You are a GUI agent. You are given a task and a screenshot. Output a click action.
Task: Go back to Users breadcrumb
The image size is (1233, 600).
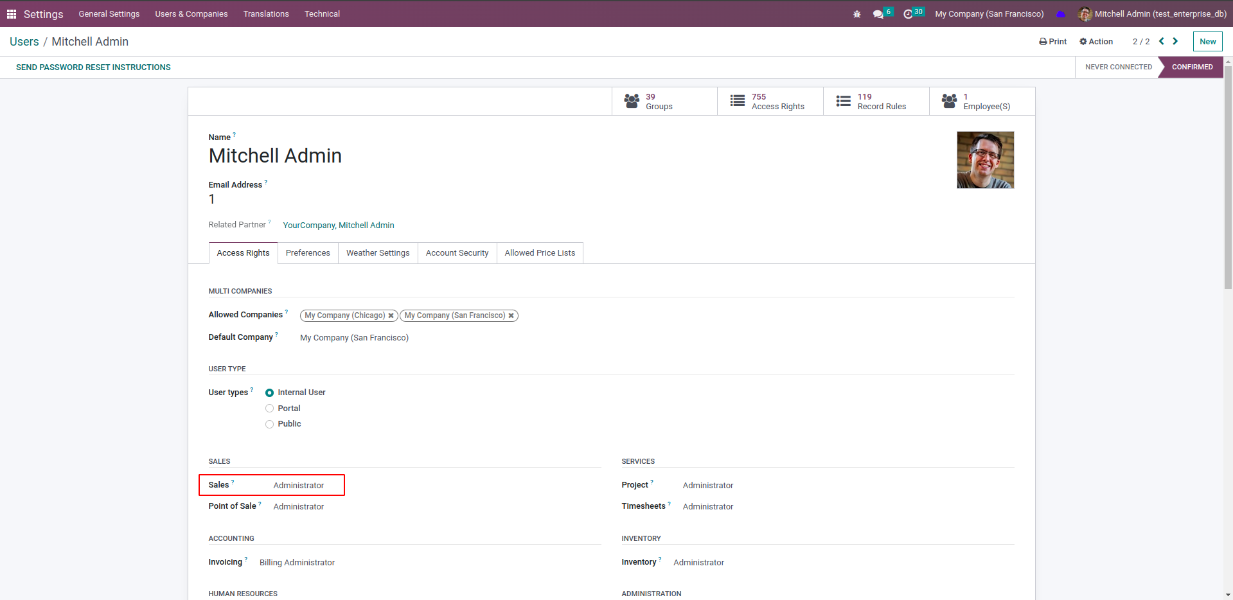click(x=24, y=42)
